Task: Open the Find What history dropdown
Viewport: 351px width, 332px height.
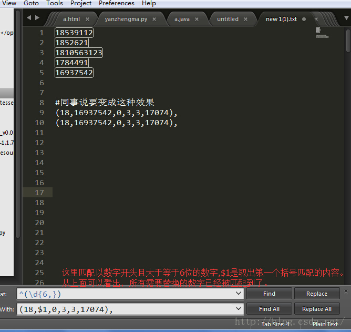Action: click(x=239, y=293)
